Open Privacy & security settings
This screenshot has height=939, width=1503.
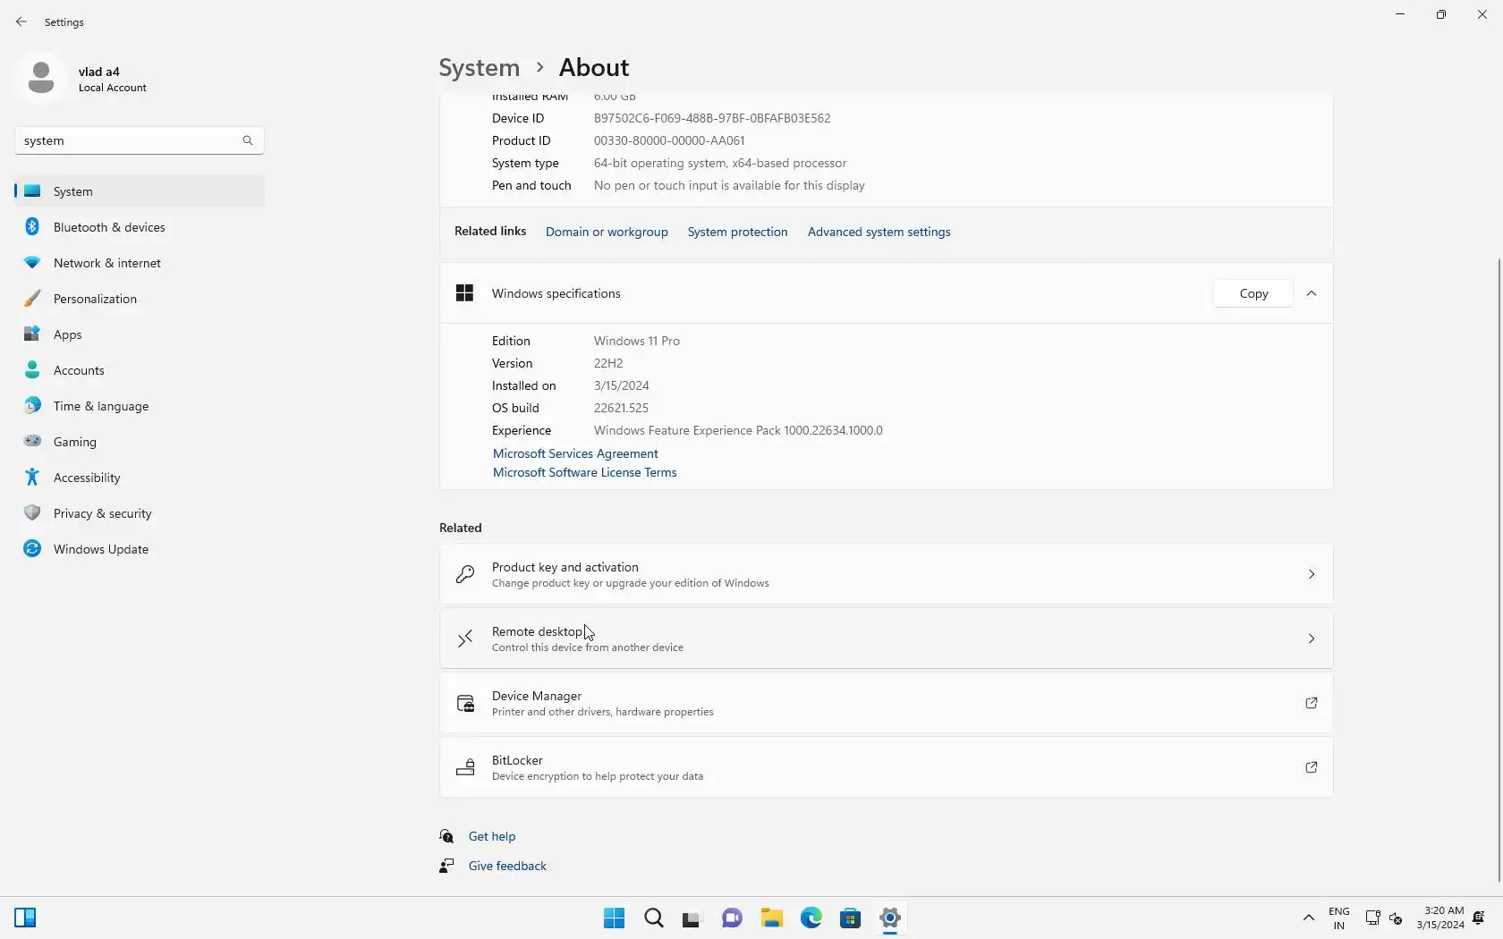click(x=140, y=513)
